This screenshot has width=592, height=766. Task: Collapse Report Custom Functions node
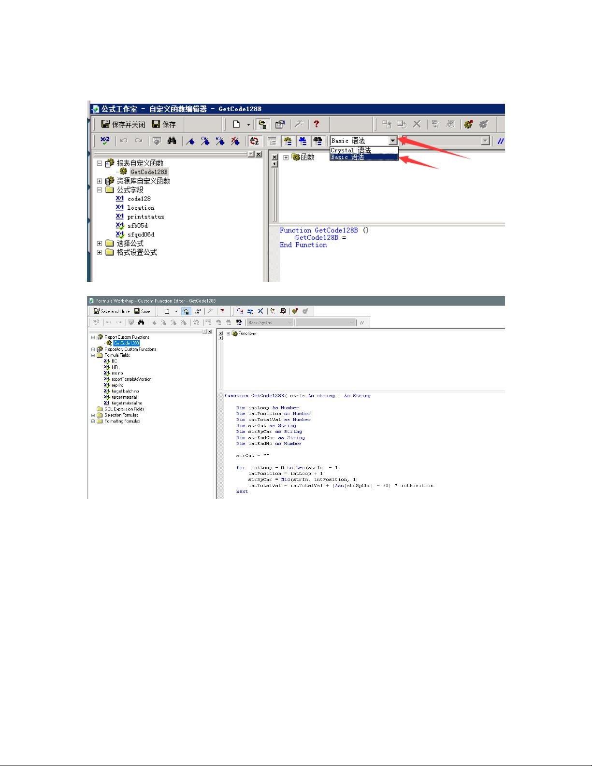pyautogui.click(x=93, y=337)
